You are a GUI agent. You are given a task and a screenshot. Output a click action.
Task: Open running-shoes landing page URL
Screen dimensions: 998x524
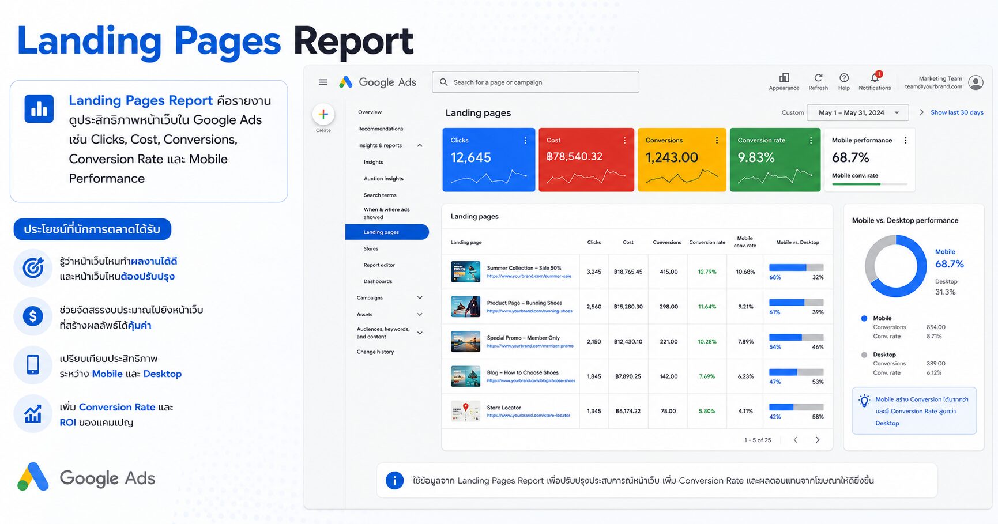pos(529,311)
